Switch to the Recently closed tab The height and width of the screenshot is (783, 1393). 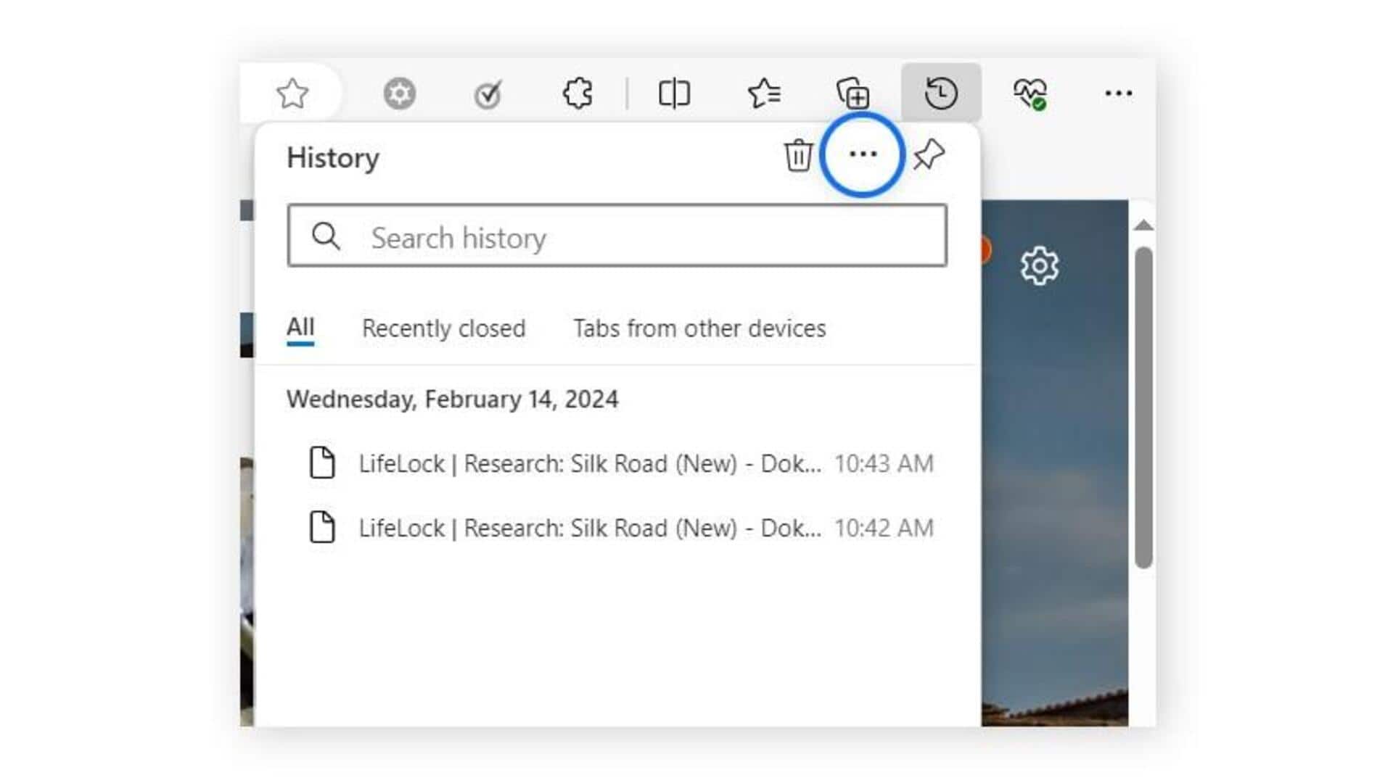click(x=443, y=328)
